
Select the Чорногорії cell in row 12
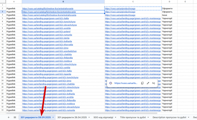coord(169,41)
